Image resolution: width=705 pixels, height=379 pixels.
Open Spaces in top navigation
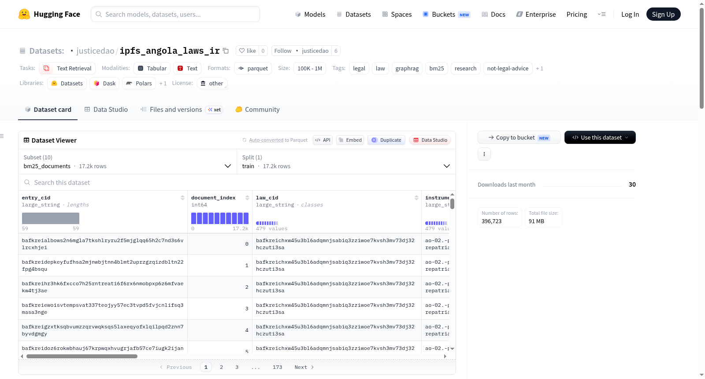click(397, 14)
